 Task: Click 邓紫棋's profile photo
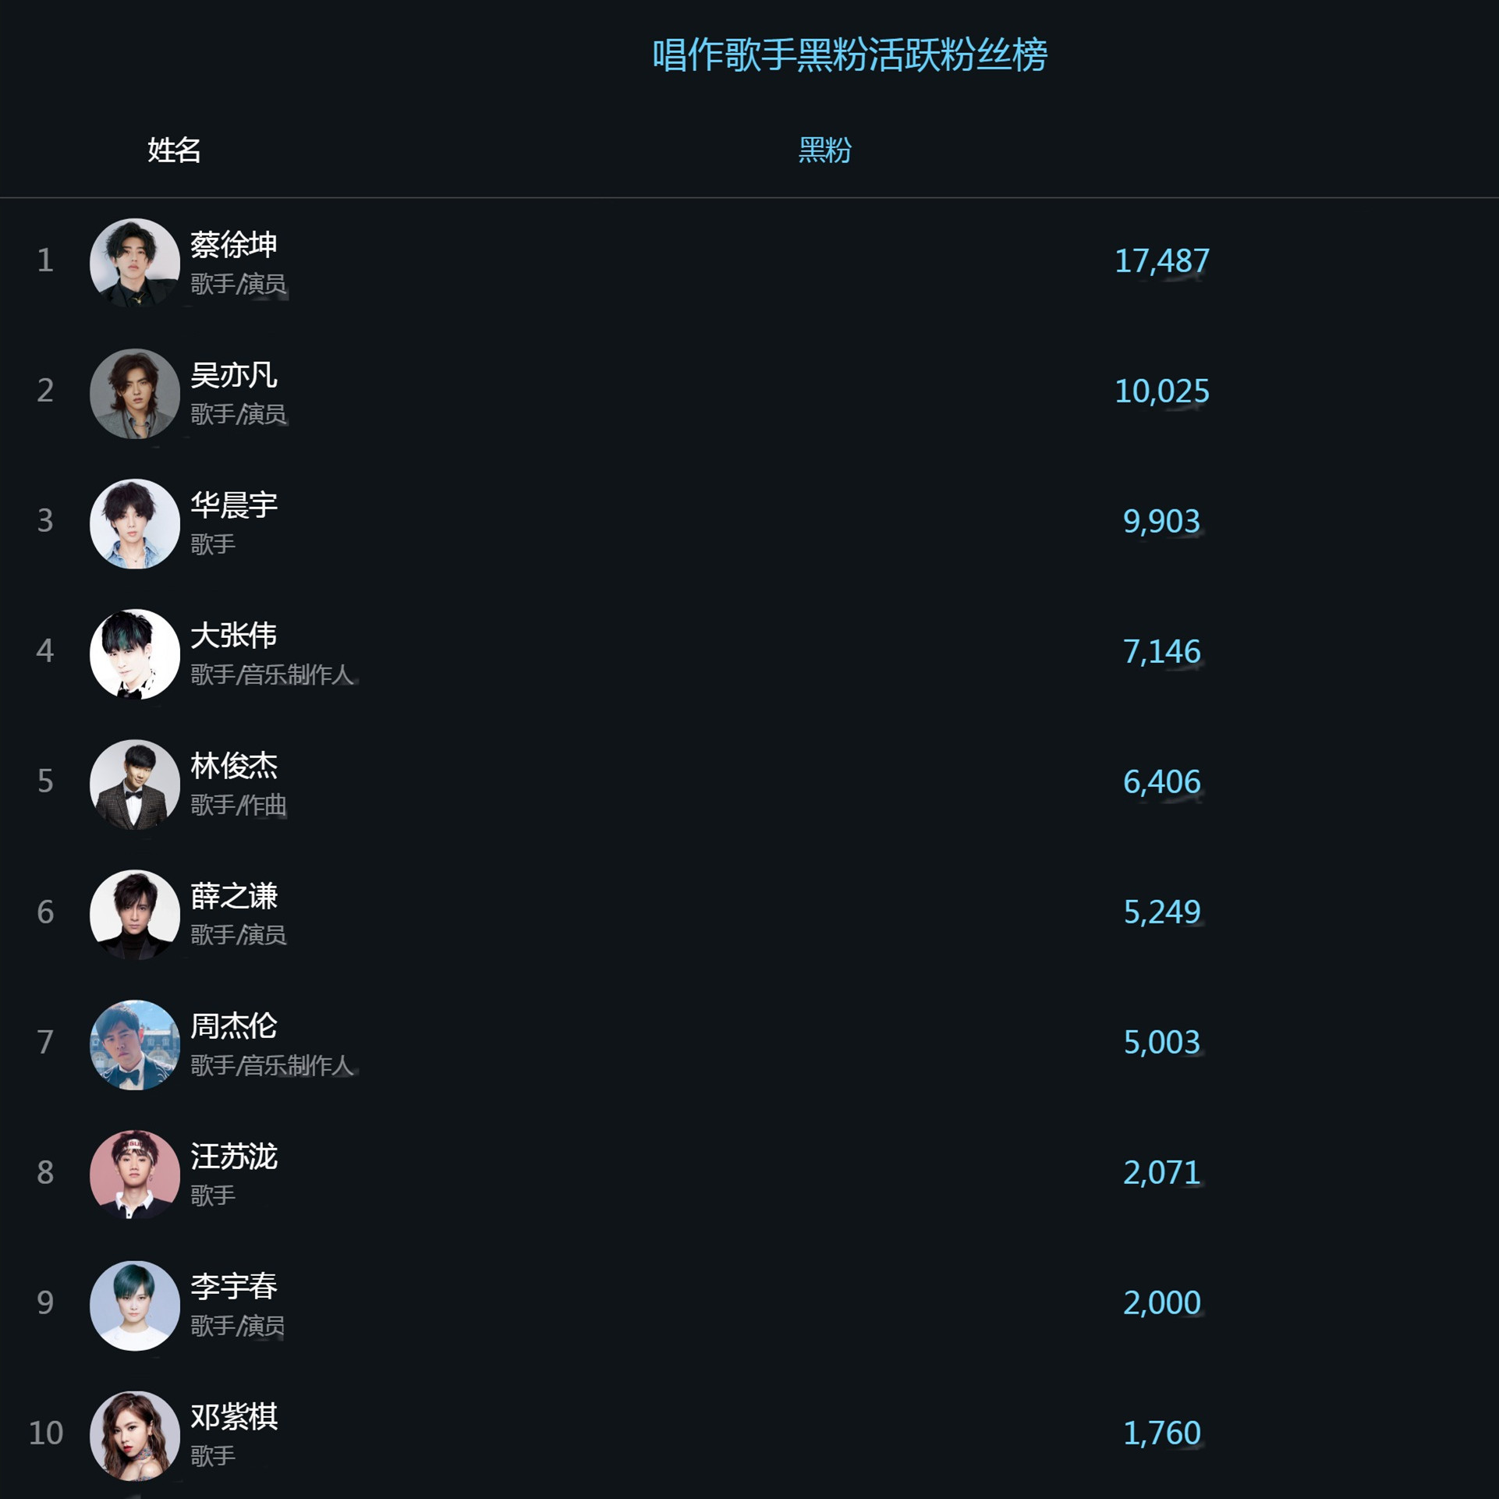pyautogui.click(x=134, y=1435)
